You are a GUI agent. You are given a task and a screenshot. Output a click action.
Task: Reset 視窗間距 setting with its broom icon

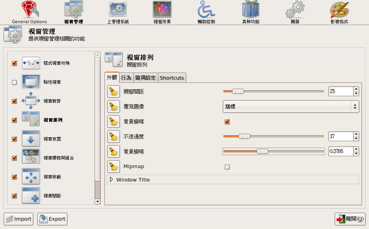[x=114, y=92]
